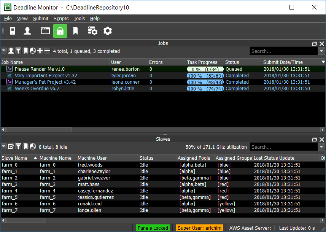Sort jobs by the Job Name column header
Viewport: 326px width, 232px height.
pyautogui.click(x=55, y=62)
